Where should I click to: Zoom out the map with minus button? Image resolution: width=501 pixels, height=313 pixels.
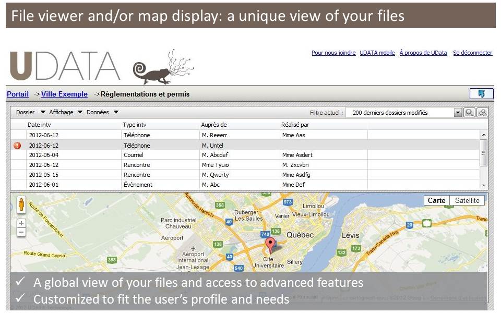click(x=21, y=232)
